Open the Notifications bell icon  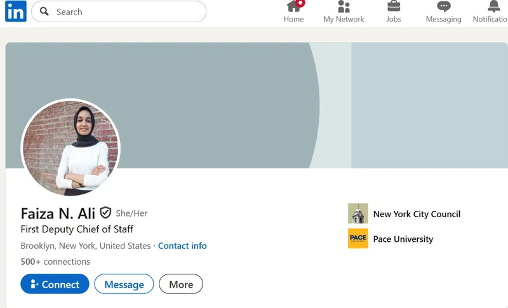[x=493, y=6]
